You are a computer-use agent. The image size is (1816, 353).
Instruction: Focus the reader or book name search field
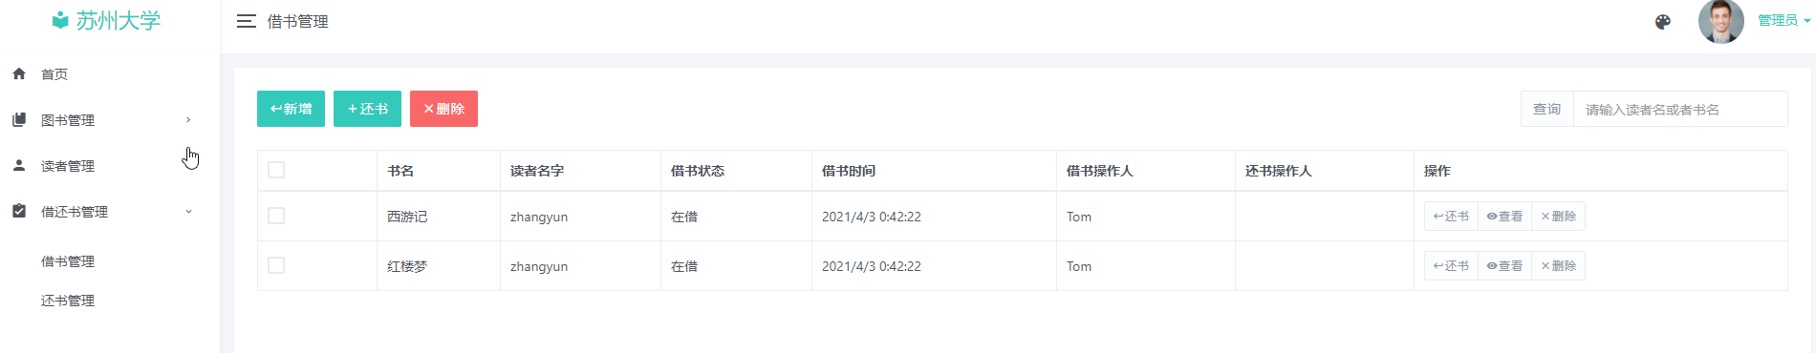click(1680, 109)
